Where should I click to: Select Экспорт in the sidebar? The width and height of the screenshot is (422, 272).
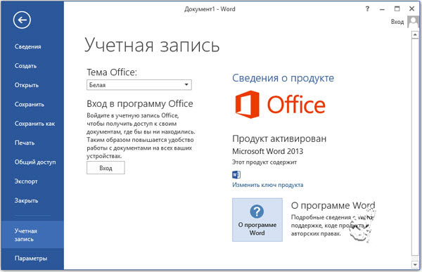[26, 181]
